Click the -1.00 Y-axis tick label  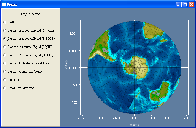pyautogui.click(x=74, y=103)
